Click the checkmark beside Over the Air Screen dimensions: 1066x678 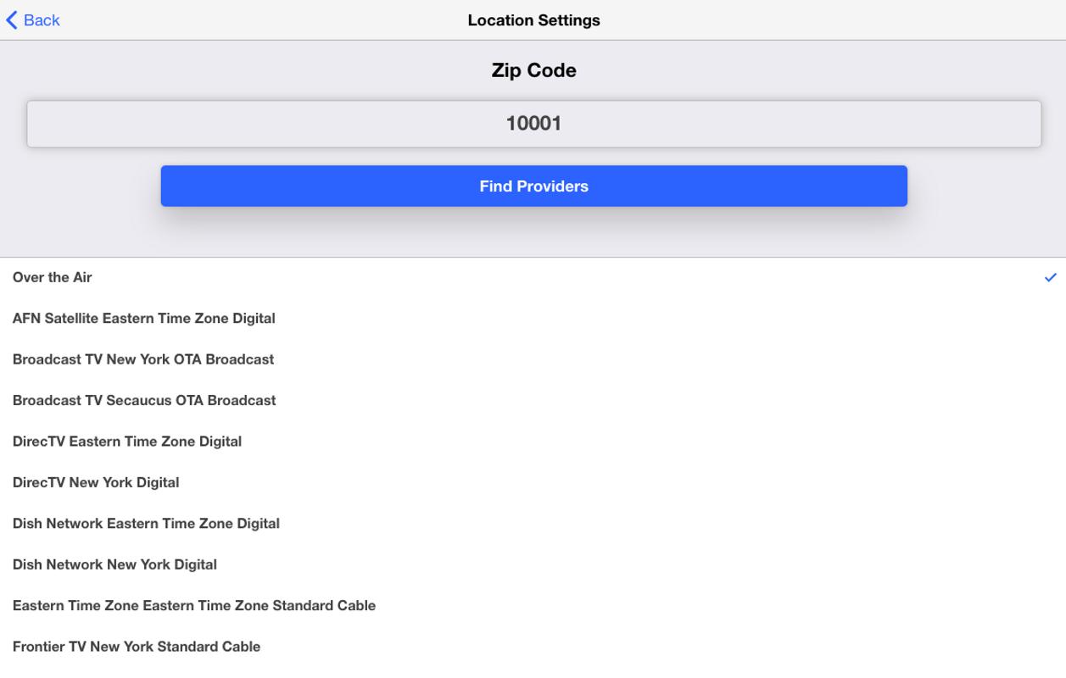[x=1051, y=277]
